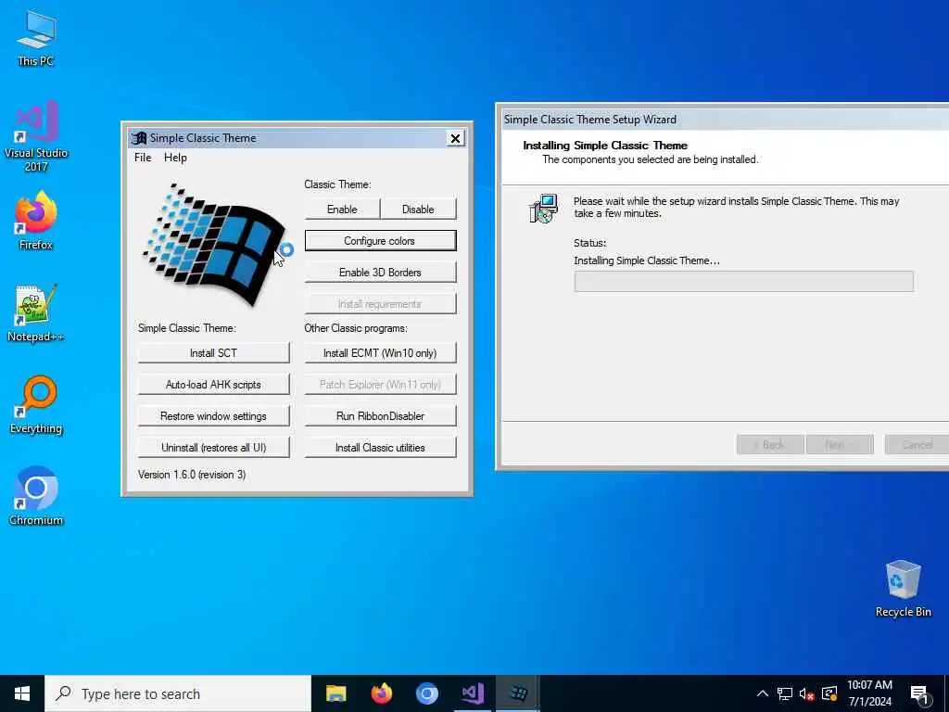The image size is (949, 712).
Task: Open Chromium from the taskbar
Action: click(426, 693)
